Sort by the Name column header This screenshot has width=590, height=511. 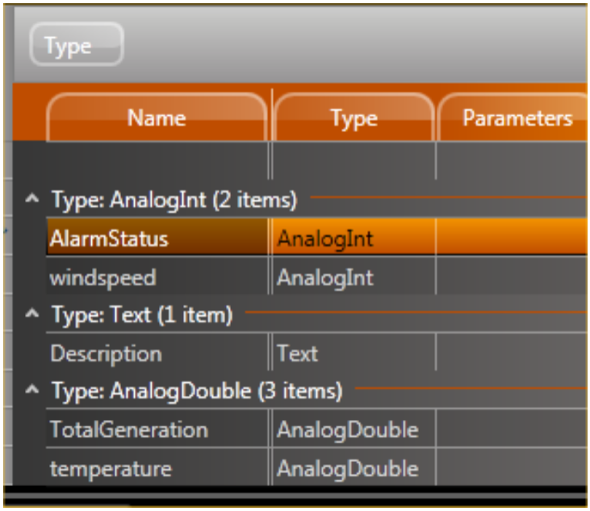[x=157, y=118]
